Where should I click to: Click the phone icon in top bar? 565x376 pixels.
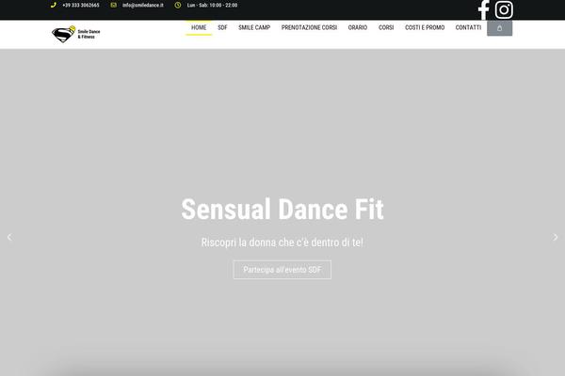[x=54, y=5]
